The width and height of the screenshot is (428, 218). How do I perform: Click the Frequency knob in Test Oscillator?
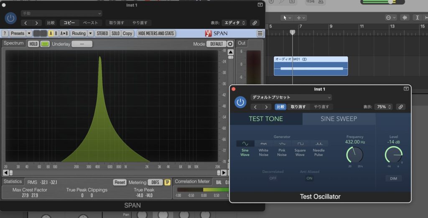pyautogui.click(x=354, y=155)
